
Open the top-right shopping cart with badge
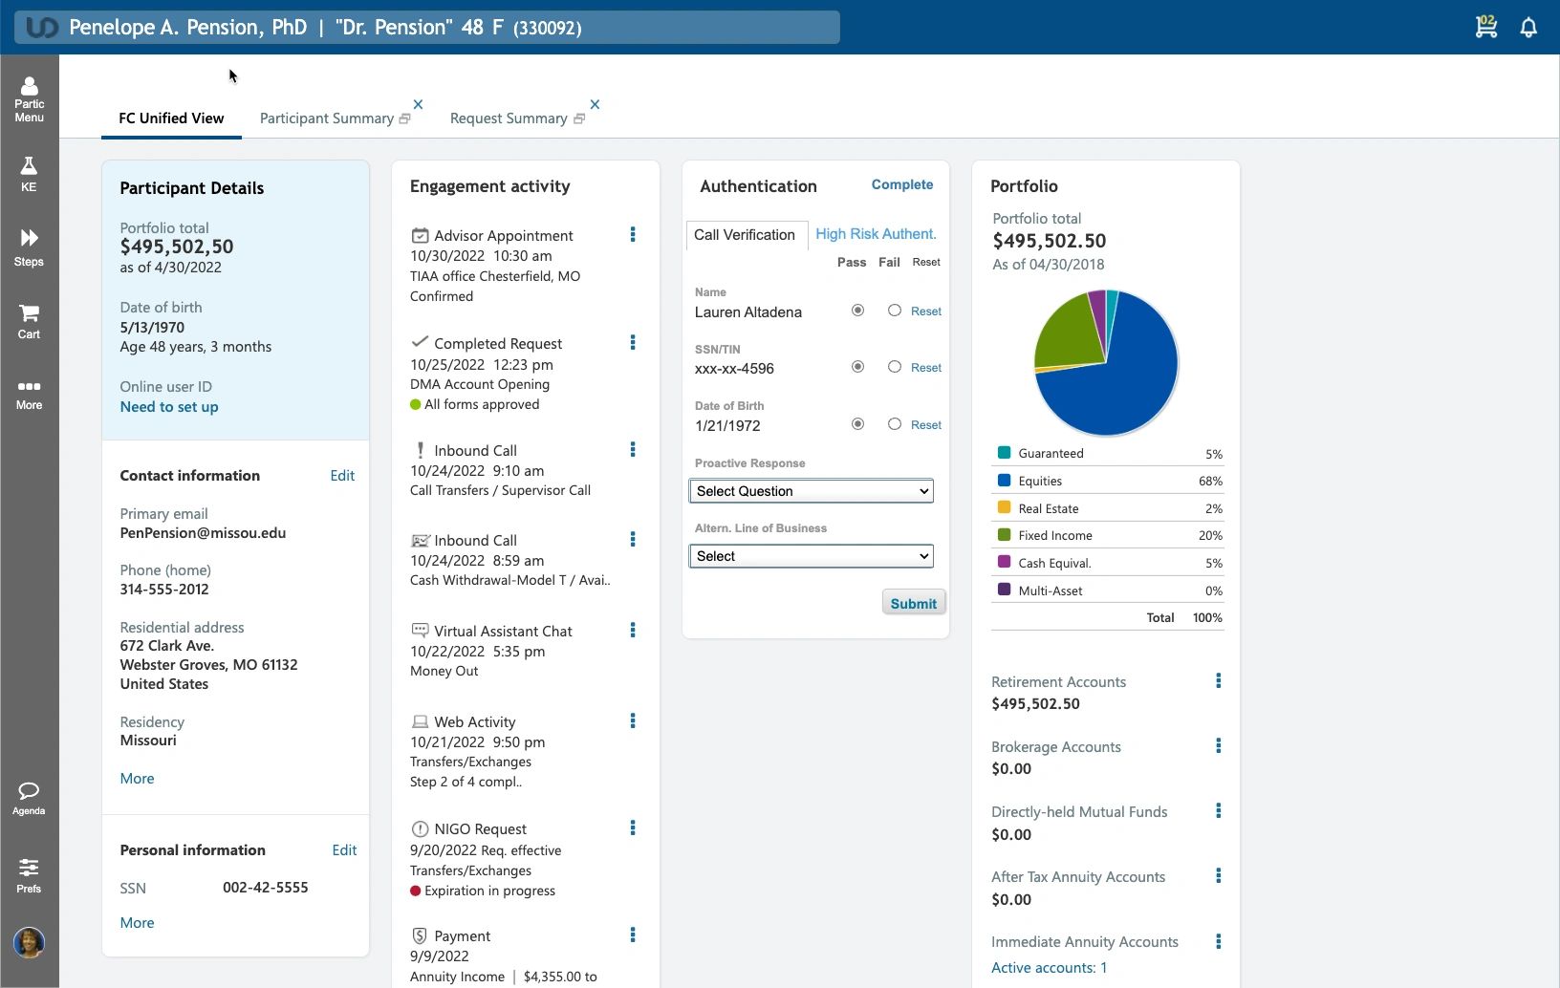click(x=1485, y=27)
